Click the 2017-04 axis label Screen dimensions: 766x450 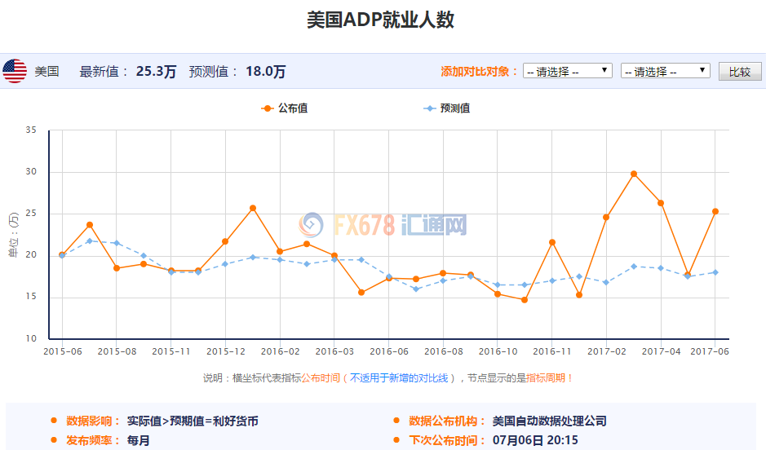click(x=661, y=351)
